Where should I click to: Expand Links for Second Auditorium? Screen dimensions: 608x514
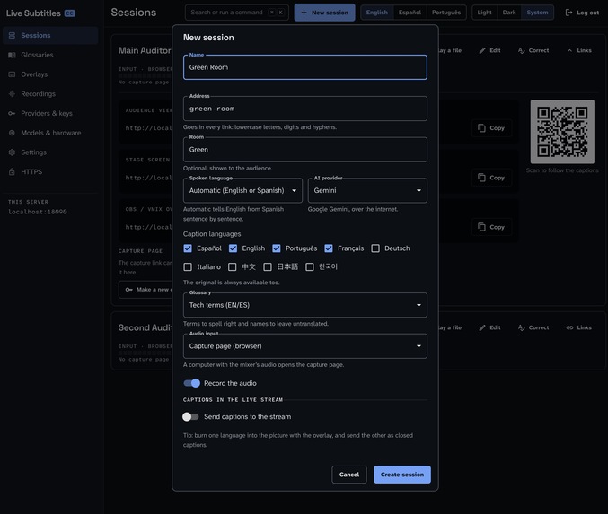coord(579,327)
